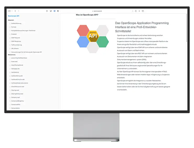Show the tab overview icon
Image resolution: width=194 pixels, height=148 pixels.
tap(143, 11)
